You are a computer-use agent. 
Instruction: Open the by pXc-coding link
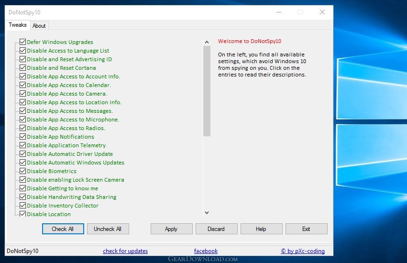303,251
